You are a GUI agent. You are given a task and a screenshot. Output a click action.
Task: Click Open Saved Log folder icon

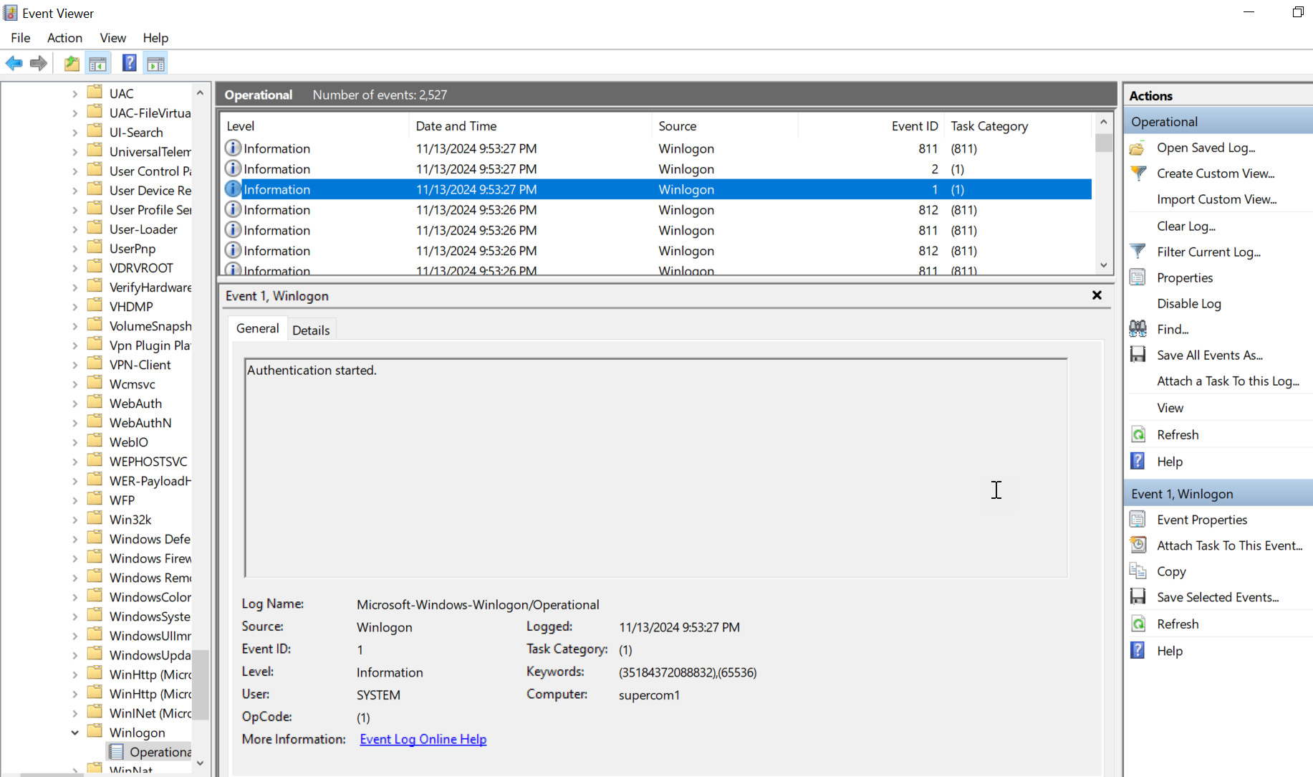(x=1138, y=148)
